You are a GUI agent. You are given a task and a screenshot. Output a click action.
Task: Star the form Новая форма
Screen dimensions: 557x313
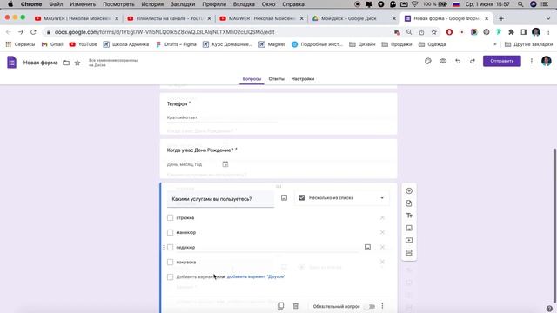(77, 63)
